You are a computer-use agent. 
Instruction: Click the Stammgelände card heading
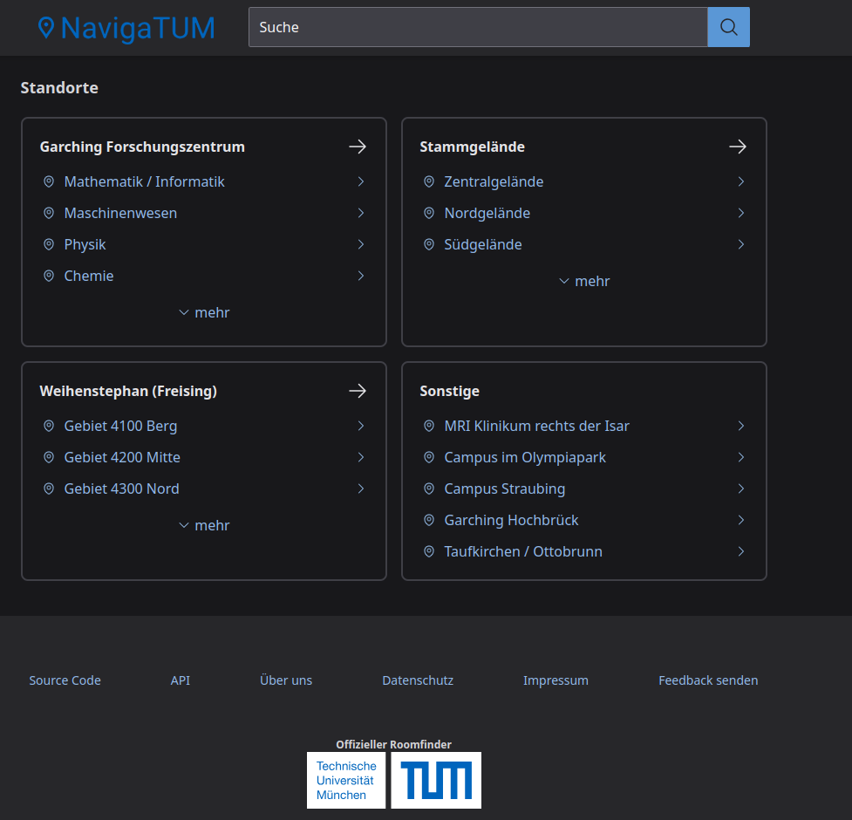pyautogui.click(x=472, y=147)
